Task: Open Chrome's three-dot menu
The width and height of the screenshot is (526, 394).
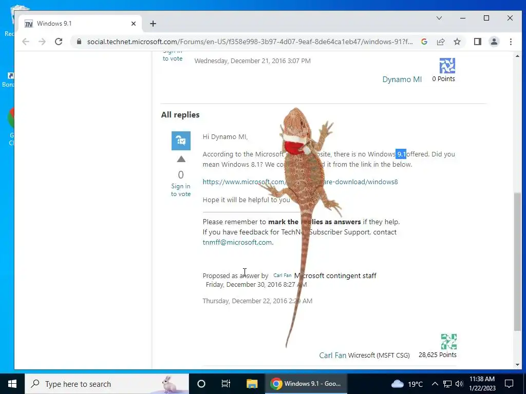Action: pyautogui.click(x=511, y=42)
